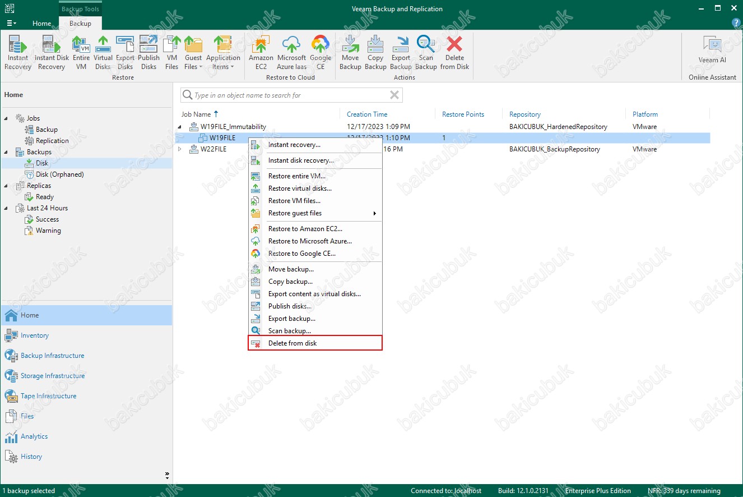Choose Restore VM files menu entry
Image resolution: width=743 pixels, height=497 pixels.
315,201
